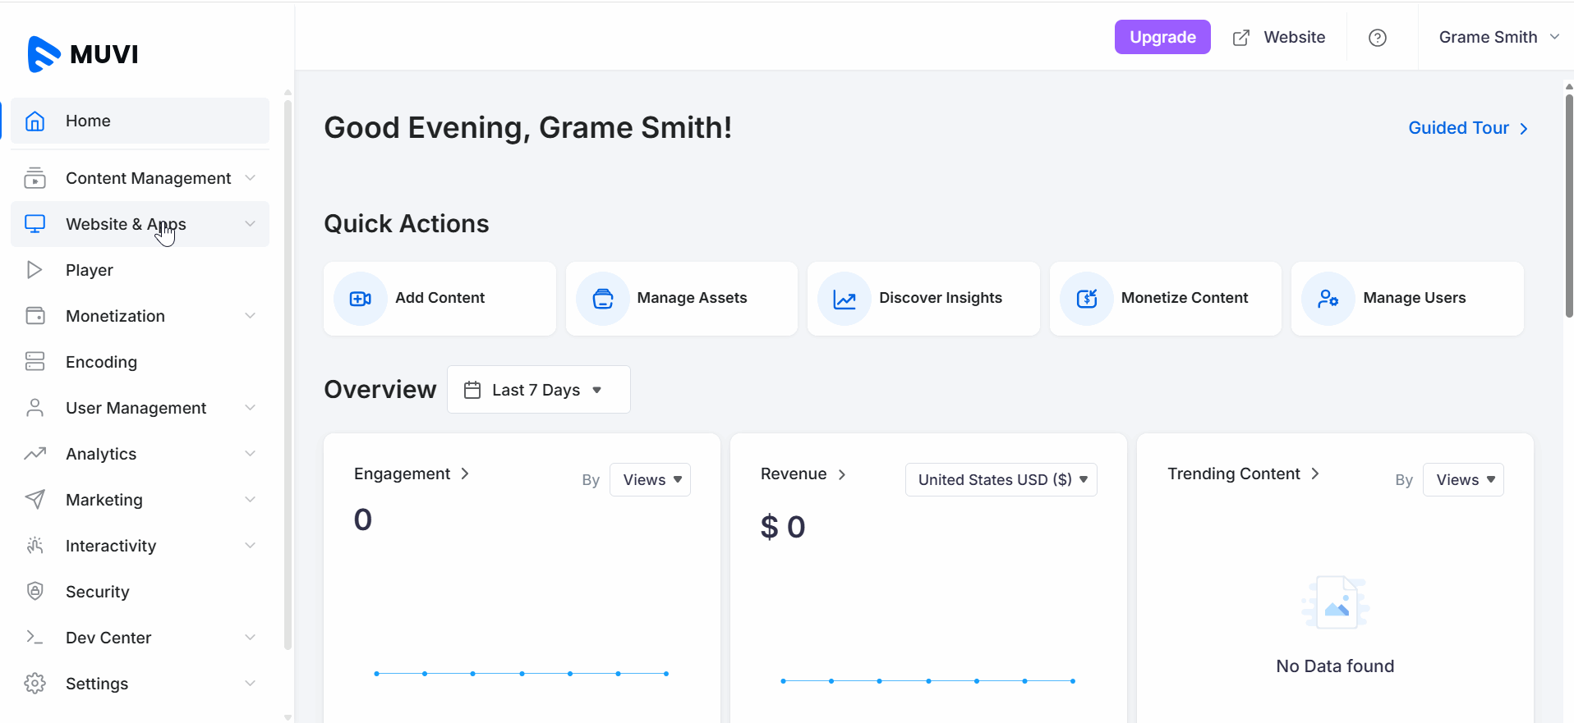Start the Guided Tour link
Screen dimensions: 1574x723
coord(1467,128)
